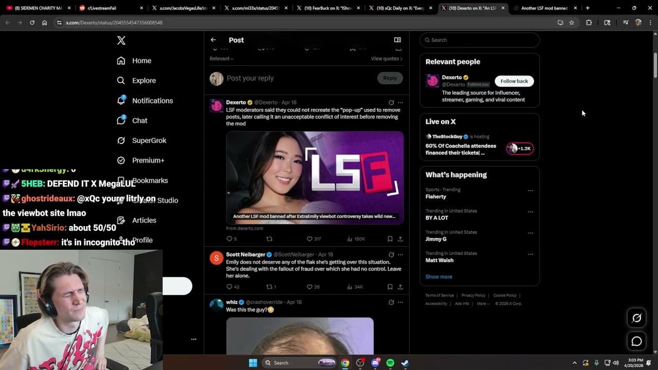This screenshot has height=370, width=658.
Task: Click the Reply button
Action: click(x=390, y=78)
